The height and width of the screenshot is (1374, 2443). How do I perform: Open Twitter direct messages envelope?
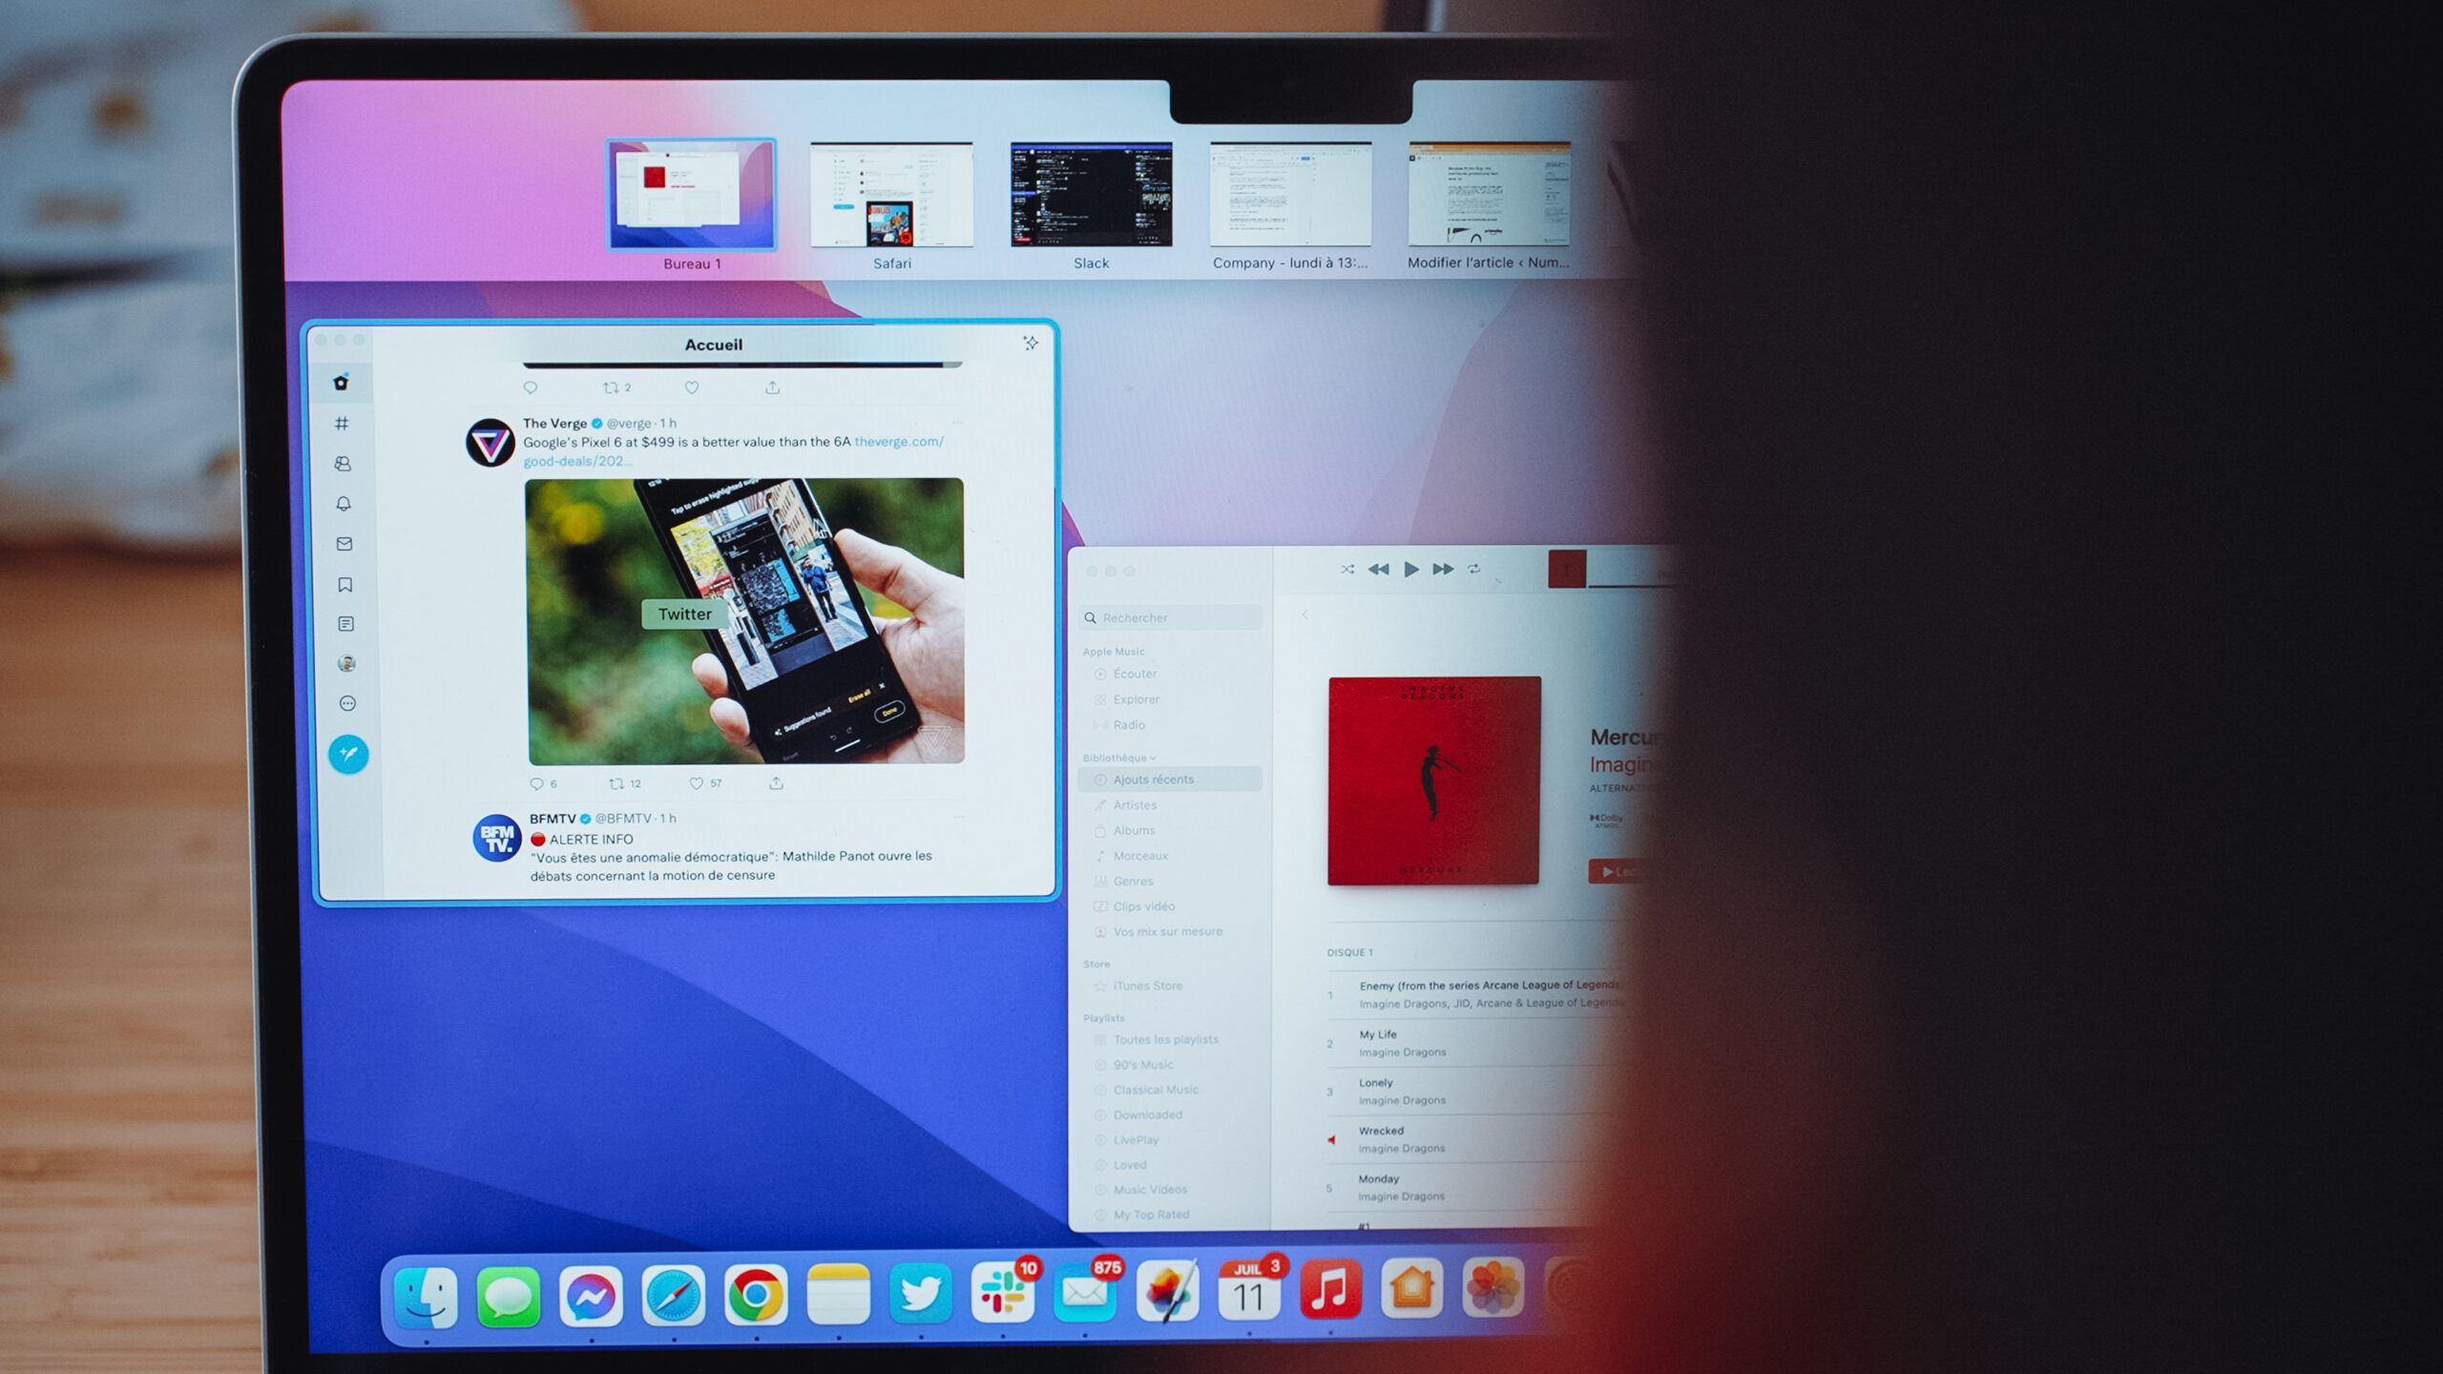click(345, 544)
